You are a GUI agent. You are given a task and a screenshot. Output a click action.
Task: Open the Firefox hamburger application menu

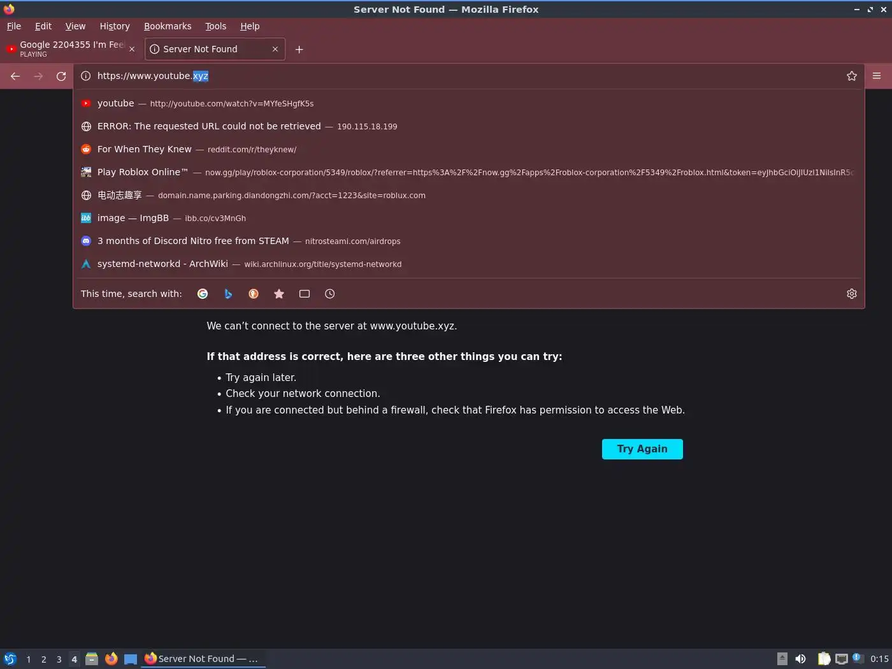click(x=877, y=76)
